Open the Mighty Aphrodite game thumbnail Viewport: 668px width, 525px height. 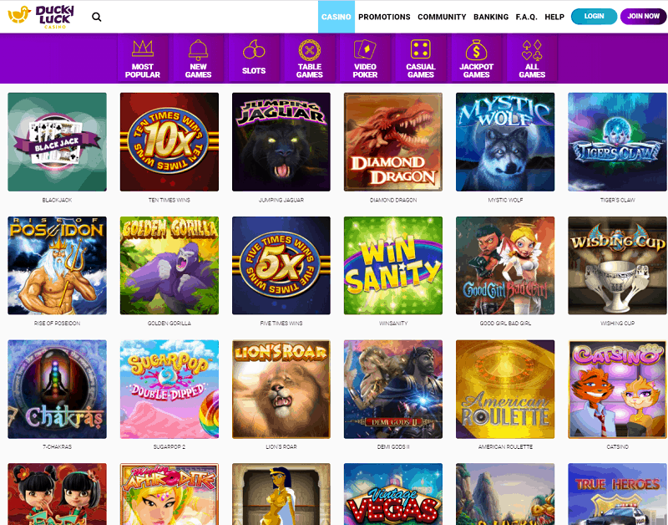point(170,494)
